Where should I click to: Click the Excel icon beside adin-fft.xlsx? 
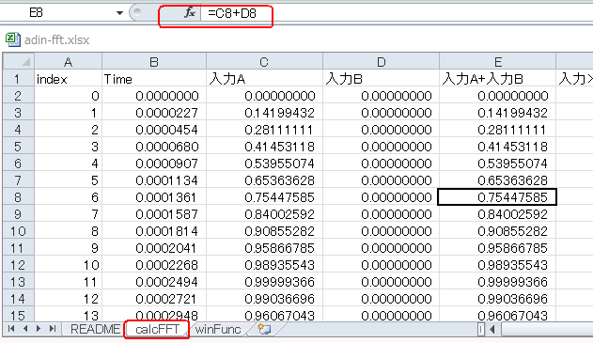click(x=13, y=39)
